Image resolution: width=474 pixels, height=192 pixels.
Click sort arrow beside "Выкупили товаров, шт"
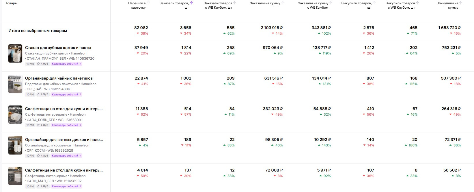tap(374, 3)
